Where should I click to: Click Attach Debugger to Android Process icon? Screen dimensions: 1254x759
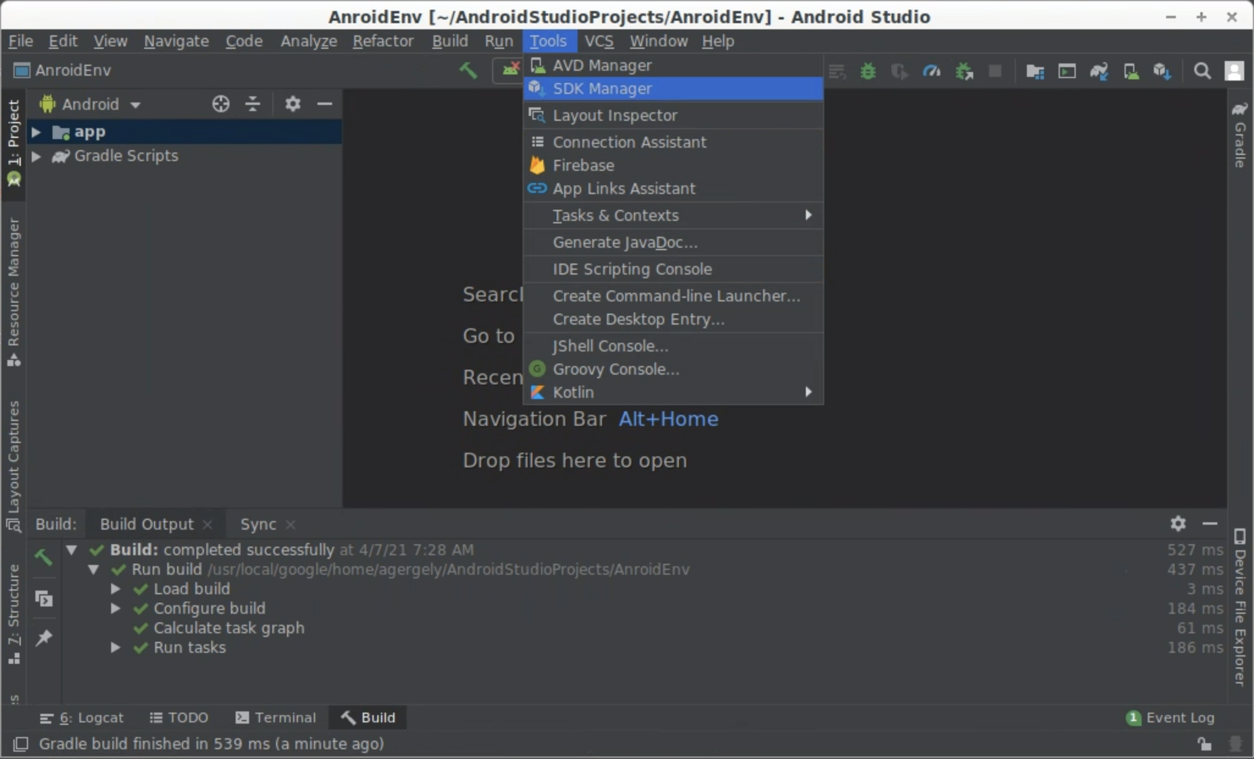964,71
